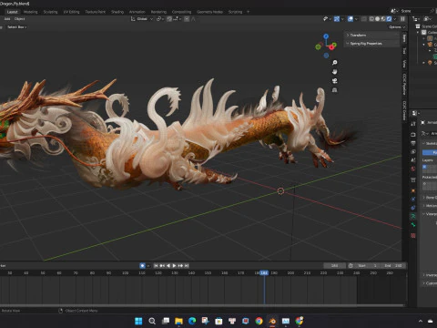
Task: Open the Tool properties tab icon
Action: (413, 124)
